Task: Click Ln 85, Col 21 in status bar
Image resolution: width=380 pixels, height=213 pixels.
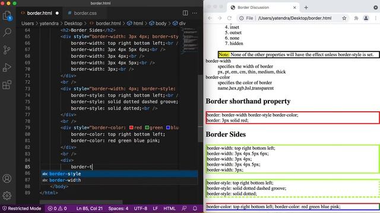Action: 89,208
